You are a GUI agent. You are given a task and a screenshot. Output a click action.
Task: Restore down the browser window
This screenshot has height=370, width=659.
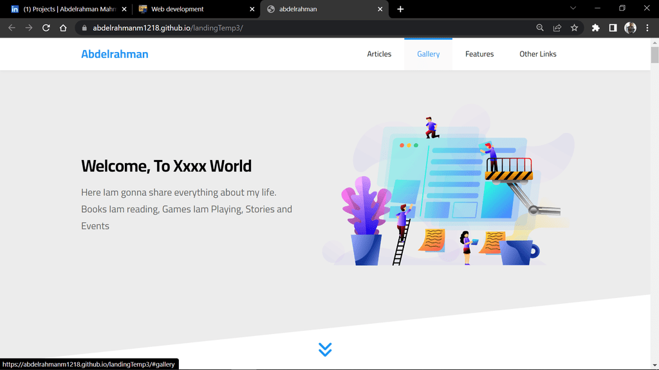coord(622,8)
